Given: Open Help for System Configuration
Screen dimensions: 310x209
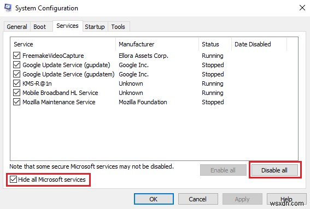Looking at the screenshot, I should point(286,199).
